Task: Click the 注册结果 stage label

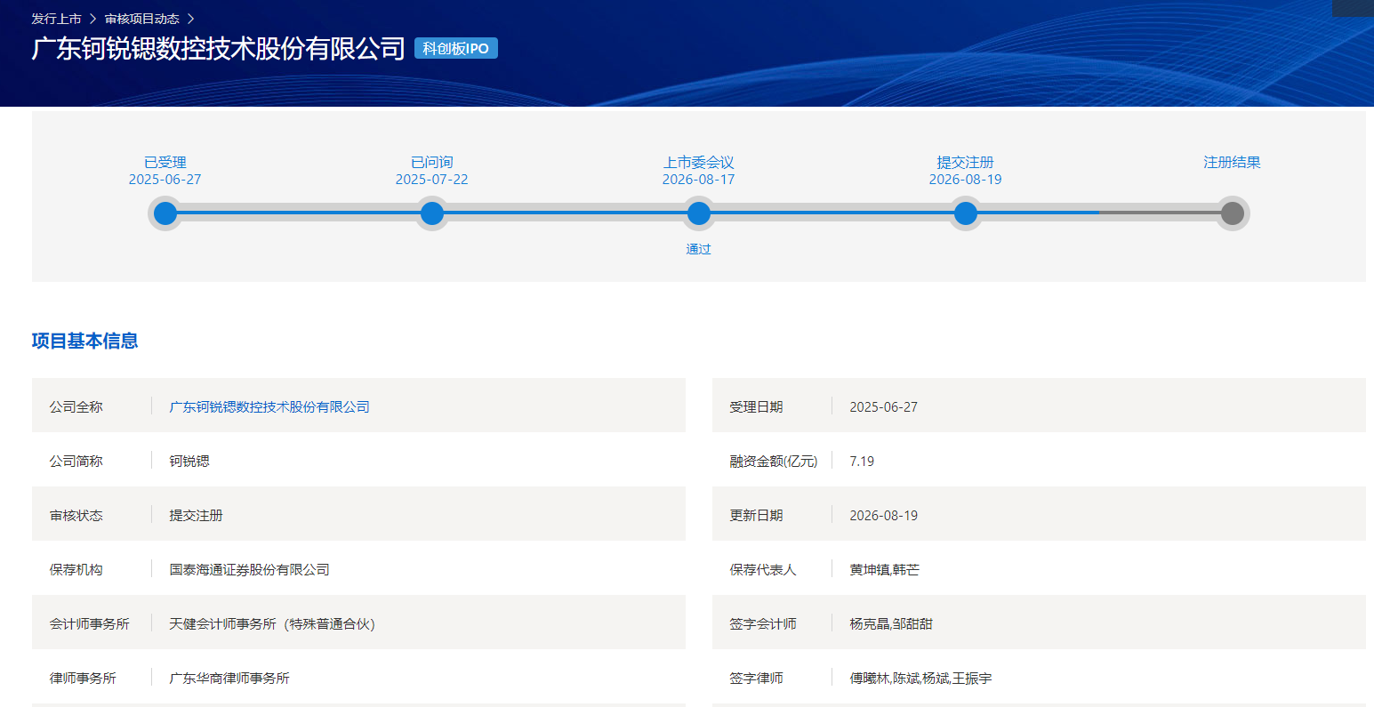Action: (1233, 163)
